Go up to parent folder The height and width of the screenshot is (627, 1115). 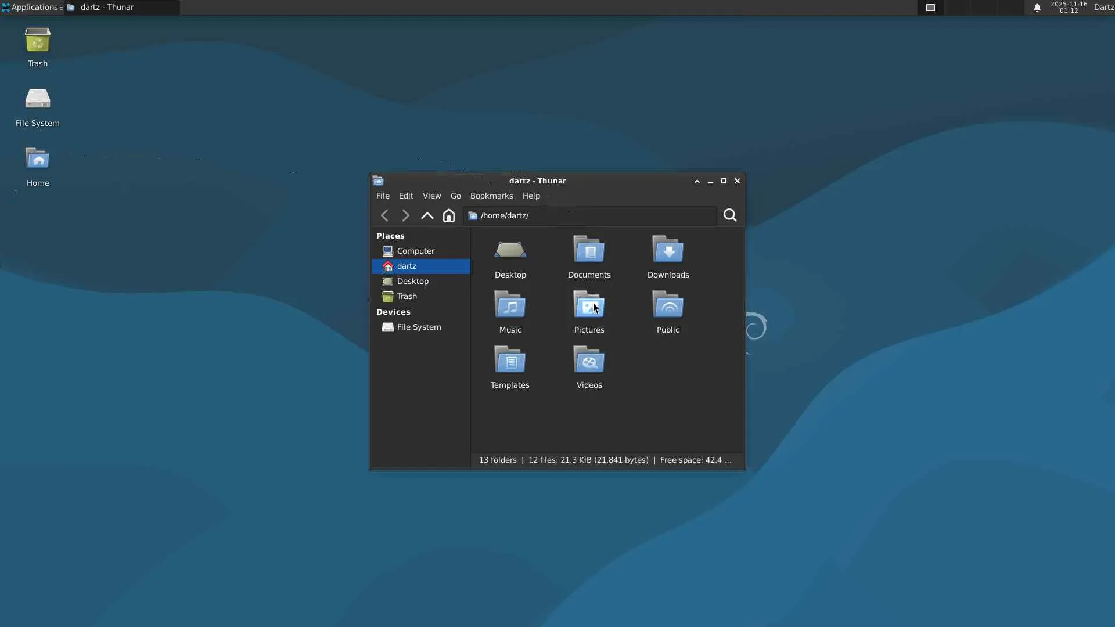[x=427, y=215]
